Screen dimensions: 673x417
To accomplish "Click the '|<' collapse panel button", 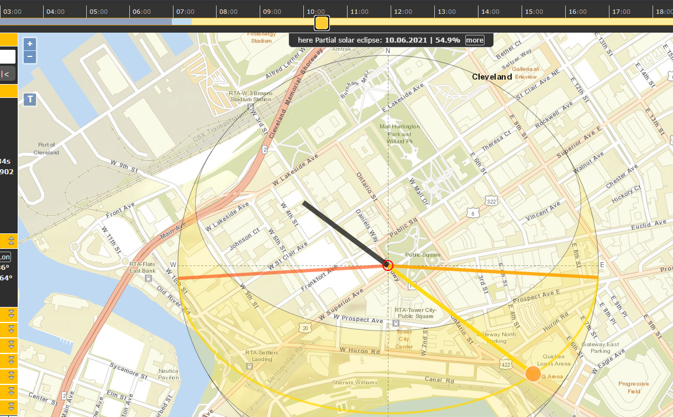I will click(x=8, y=74).
